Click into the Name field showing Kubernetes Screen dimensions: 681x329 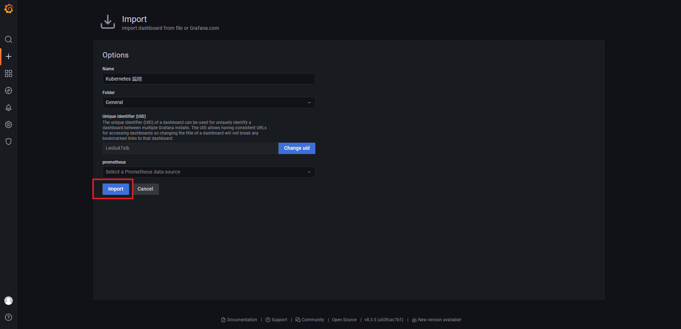point(209,79)
